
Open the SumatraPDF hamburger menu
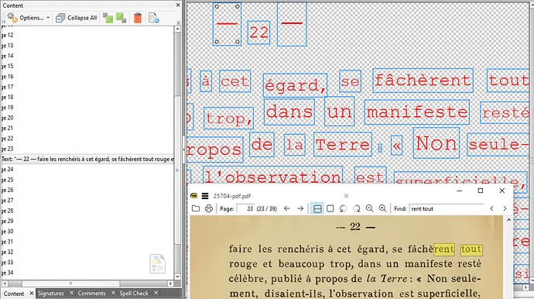(x=204, y=196)
